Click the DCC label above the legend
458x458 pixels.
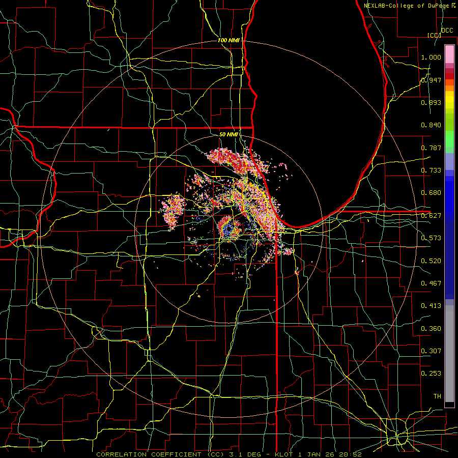coord(447,31)
